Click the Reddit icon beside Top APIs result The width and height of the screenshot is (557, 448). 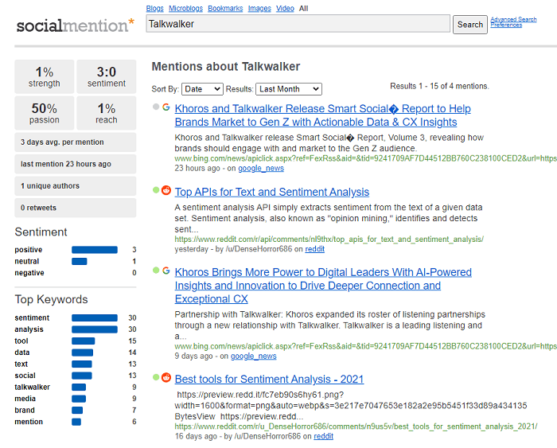166,190
